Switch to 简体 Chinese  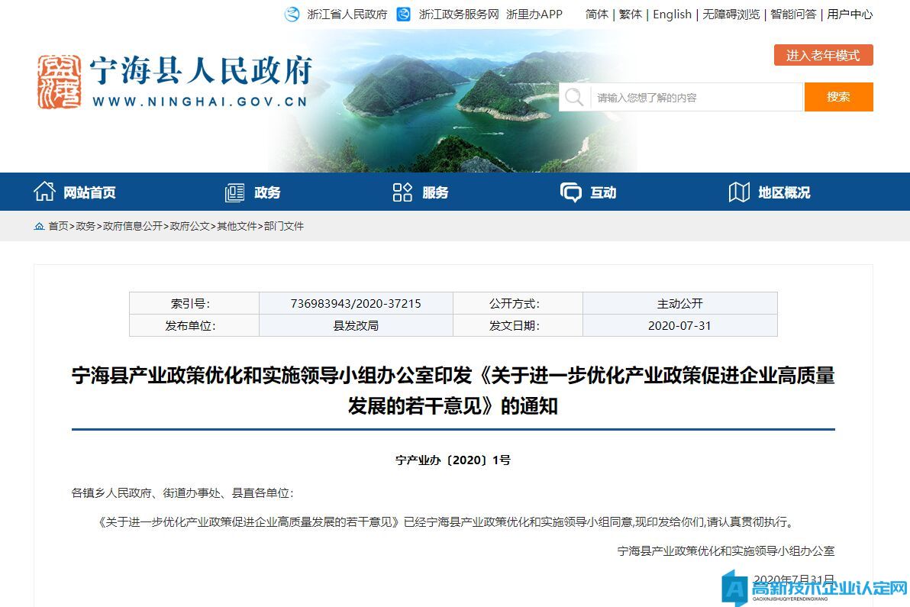(596, 15)
